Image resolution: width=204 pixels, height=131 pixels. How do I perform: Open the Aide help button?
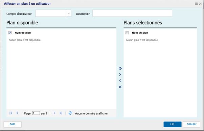(13, 124)
